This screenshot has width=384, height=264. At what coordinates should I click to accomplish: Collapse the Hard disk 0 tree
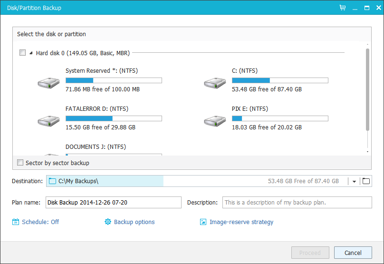pyautogui.click(x=31, y=53)
